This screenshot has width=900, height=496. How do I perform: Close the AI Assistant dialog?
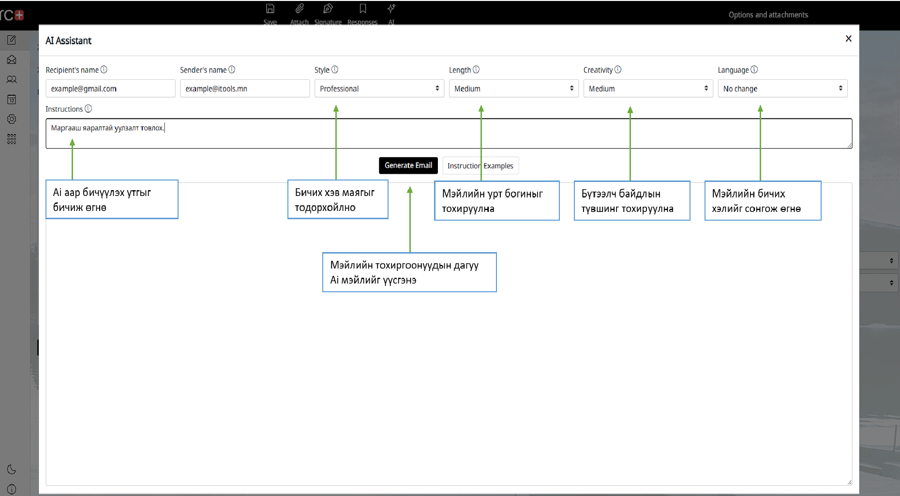[x=848, y=39]
